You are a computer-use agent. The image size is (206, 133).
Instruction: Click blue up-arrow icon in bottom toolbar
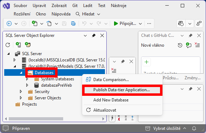[132, 118]
